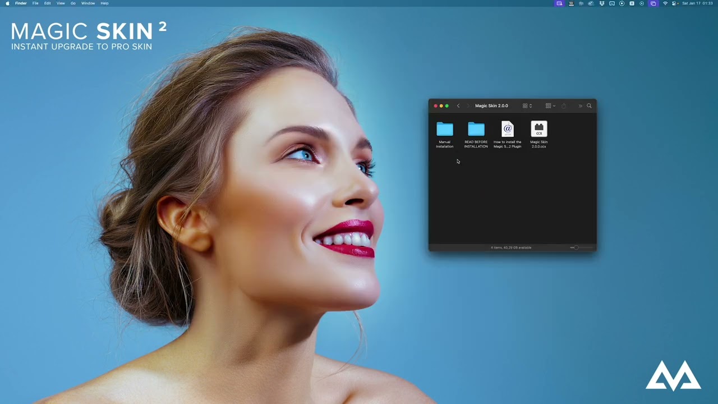Minimize the Finder window with the yellow button
718x404 pixels.
(441, 106)
